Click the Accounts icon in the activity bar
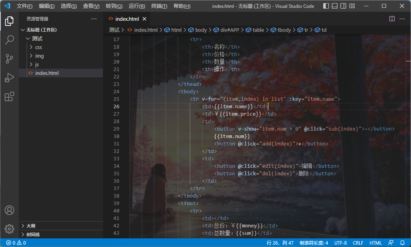 tap(9, 210)
